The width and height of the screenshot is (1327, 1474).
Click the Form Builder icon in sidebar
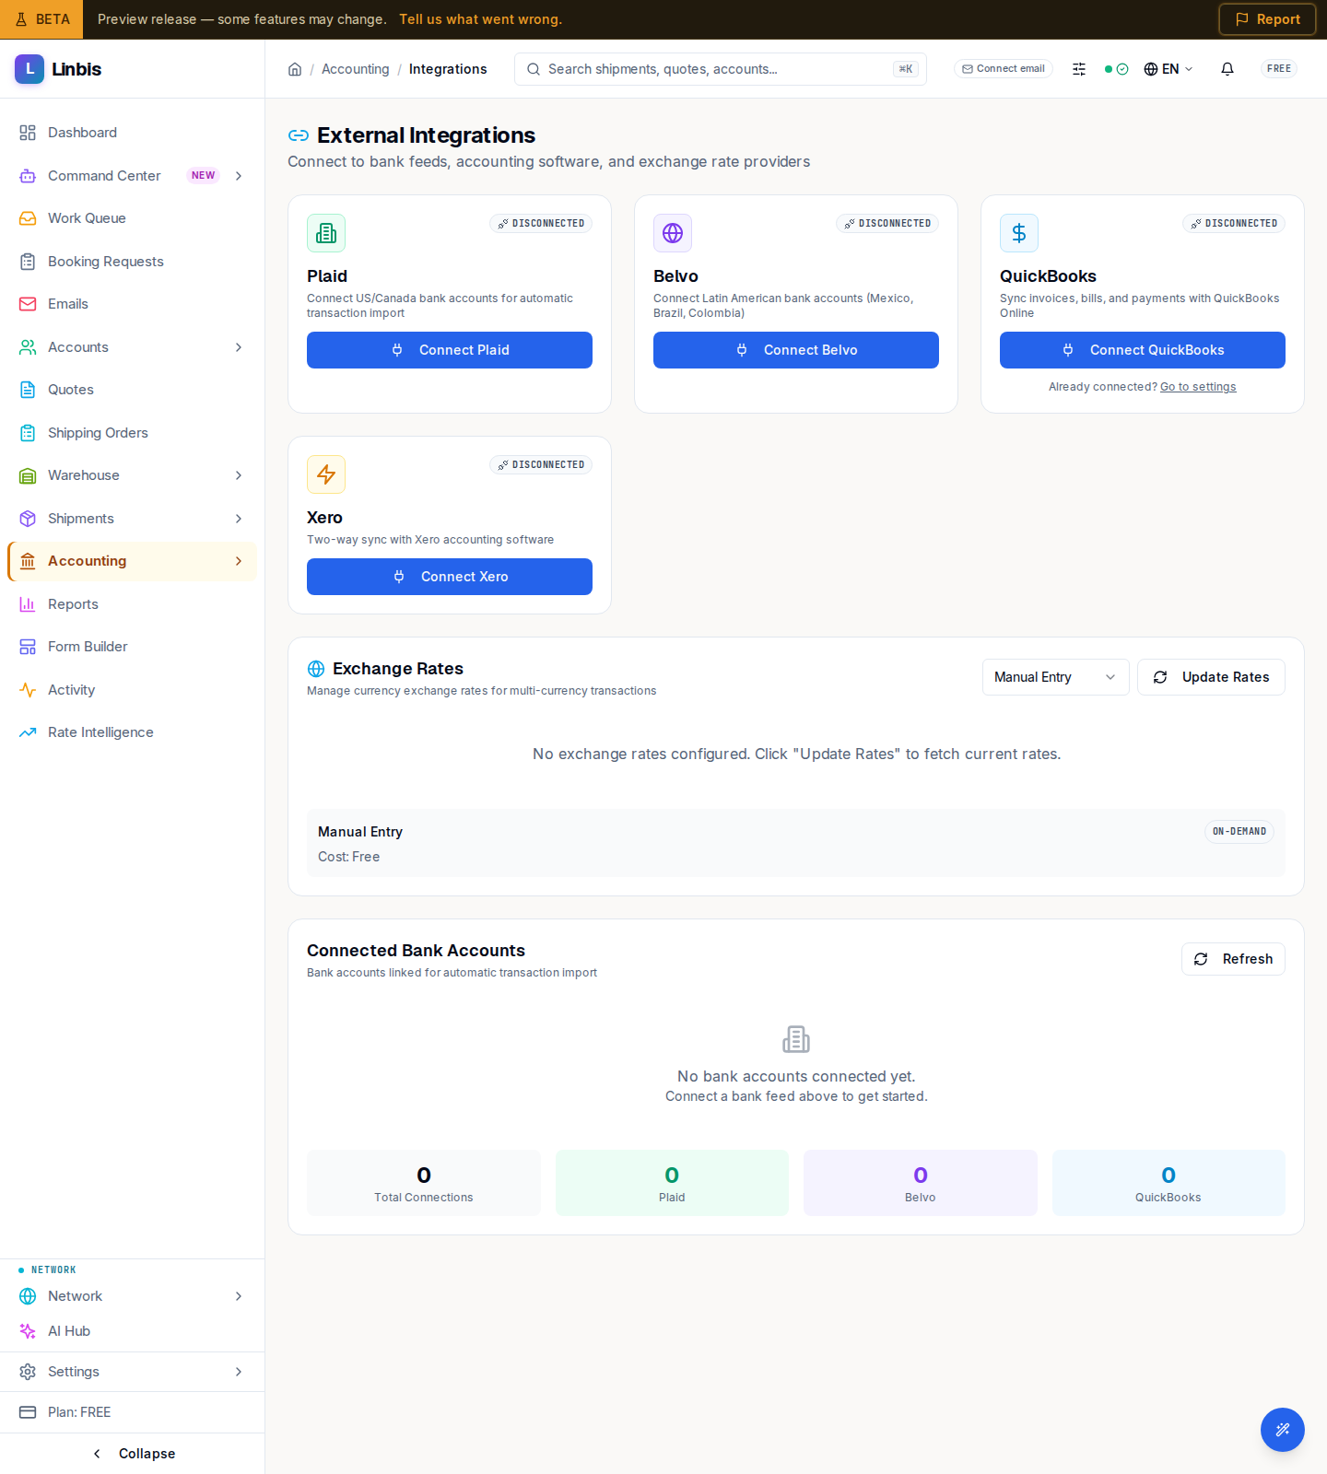coord(28,647)
